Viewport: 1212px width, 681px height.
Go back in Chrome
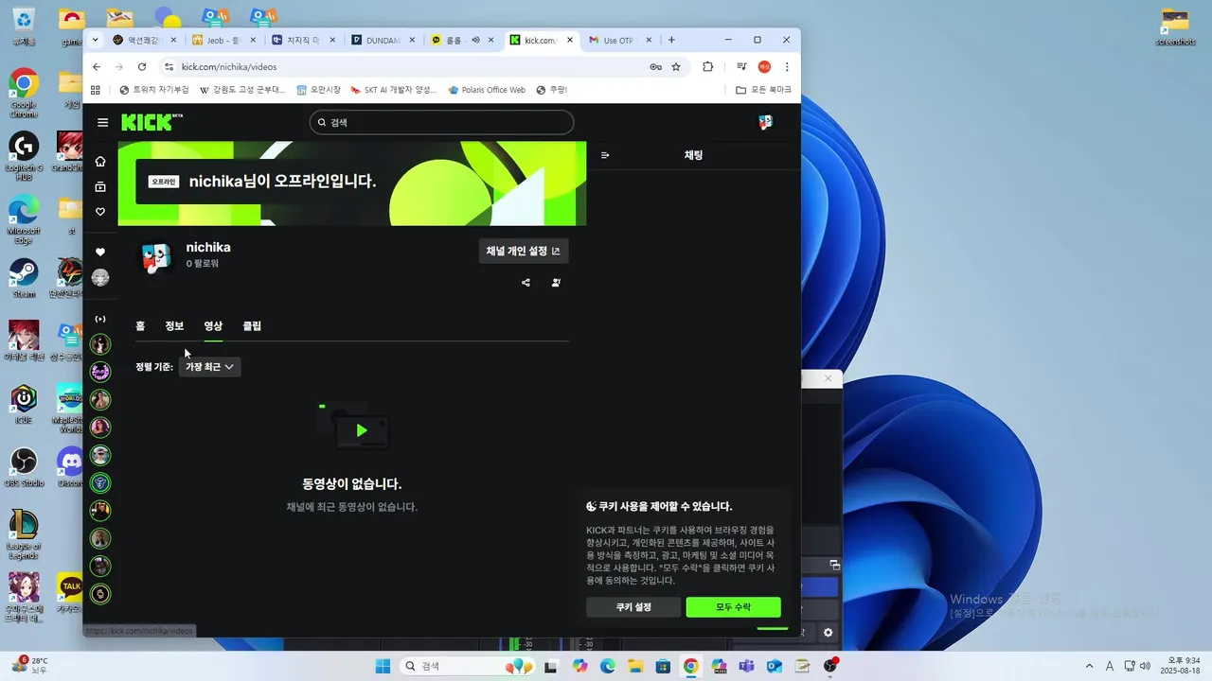[x=97, y=67]
